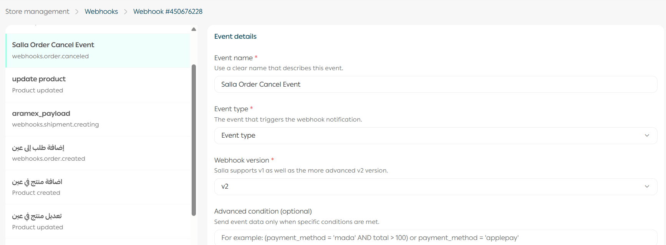The image size is (666, 245).
Task: Click the Event type chevron arrow
Action: click(x=647, y=135)
